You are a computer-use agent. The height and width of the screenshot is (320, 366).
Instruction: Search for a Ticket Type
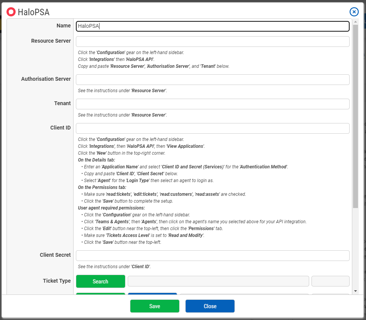coord(101,281)
